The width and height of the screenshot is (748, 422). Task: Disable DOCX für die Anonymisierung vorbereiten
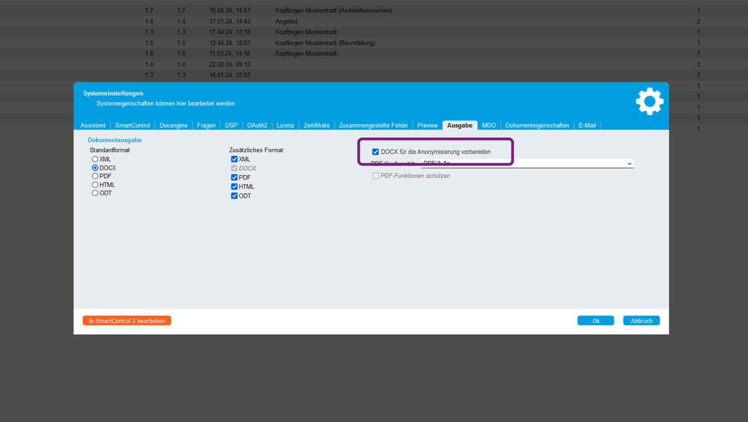pyautogui.click(x=375, y=151)
